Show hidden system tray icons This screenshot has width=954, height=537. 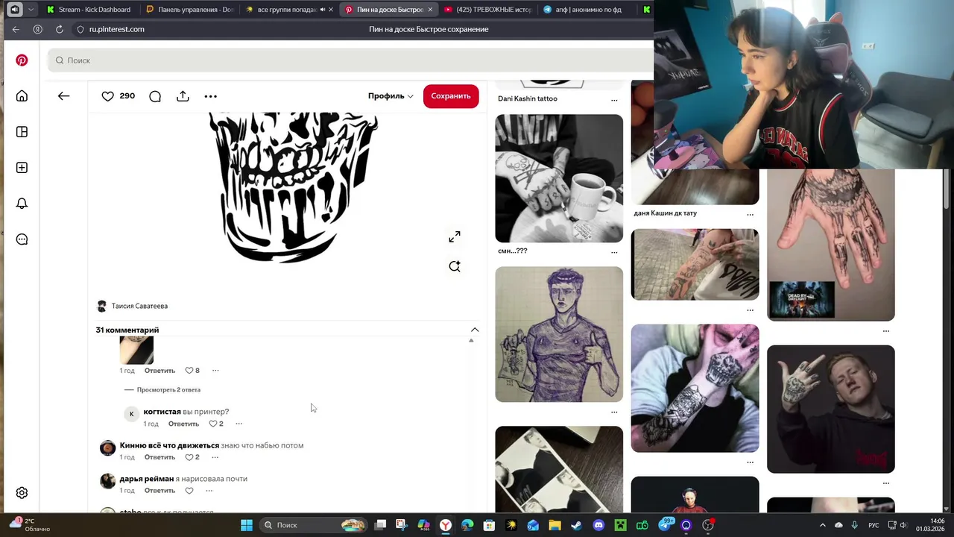click(823, 525)
